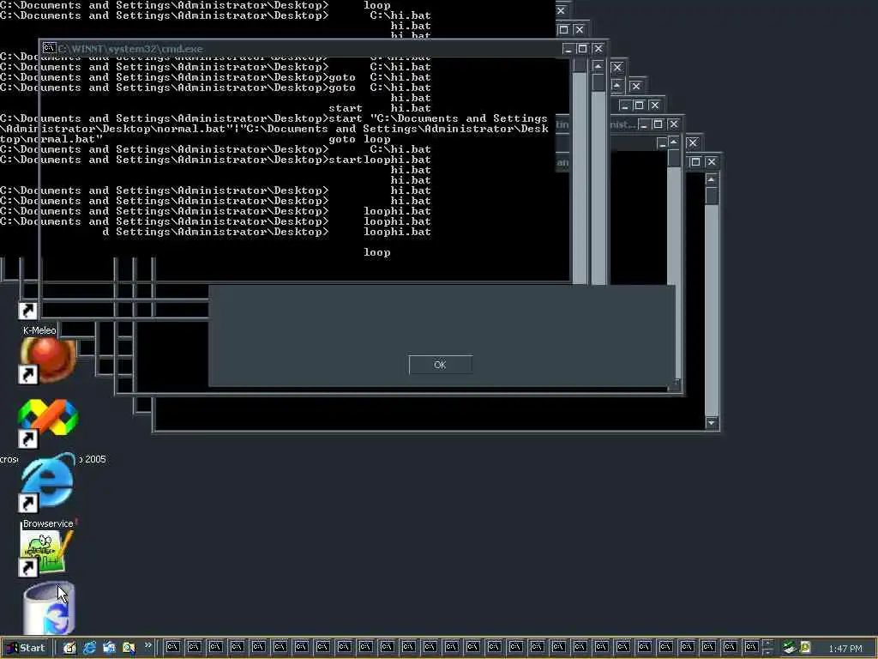This screenshot has height=659, width=878.
Task: Select the Notepad++ desktop shortcut icon
Action: pos(46,553)
